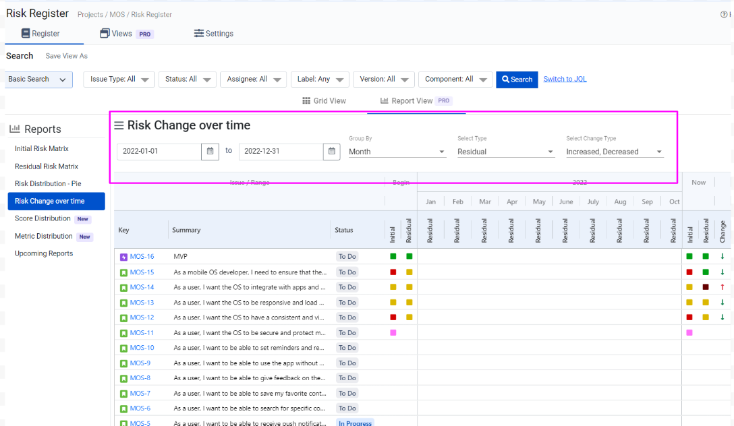Click the MOS-15 story issue type icon
The width and height of the screenshot is (734, 426).
(123, 272)
